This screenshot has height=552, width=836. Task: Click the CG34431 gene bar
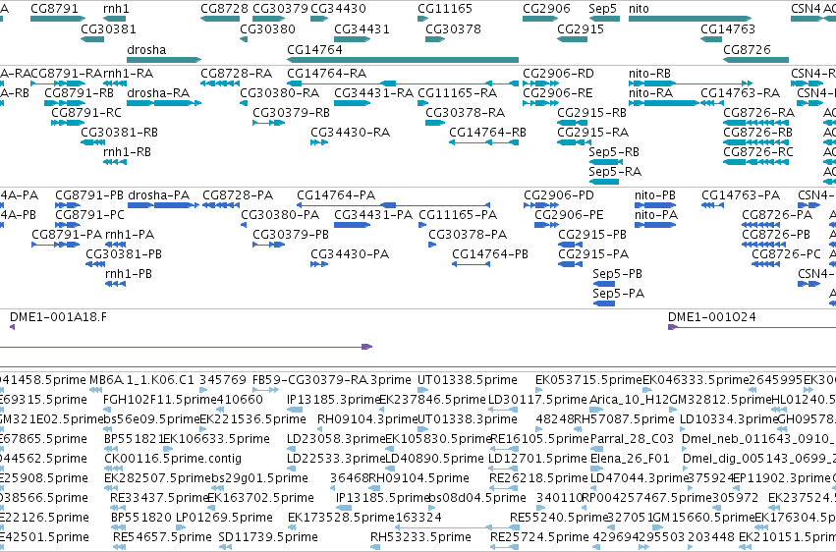(x=353, y=39)
